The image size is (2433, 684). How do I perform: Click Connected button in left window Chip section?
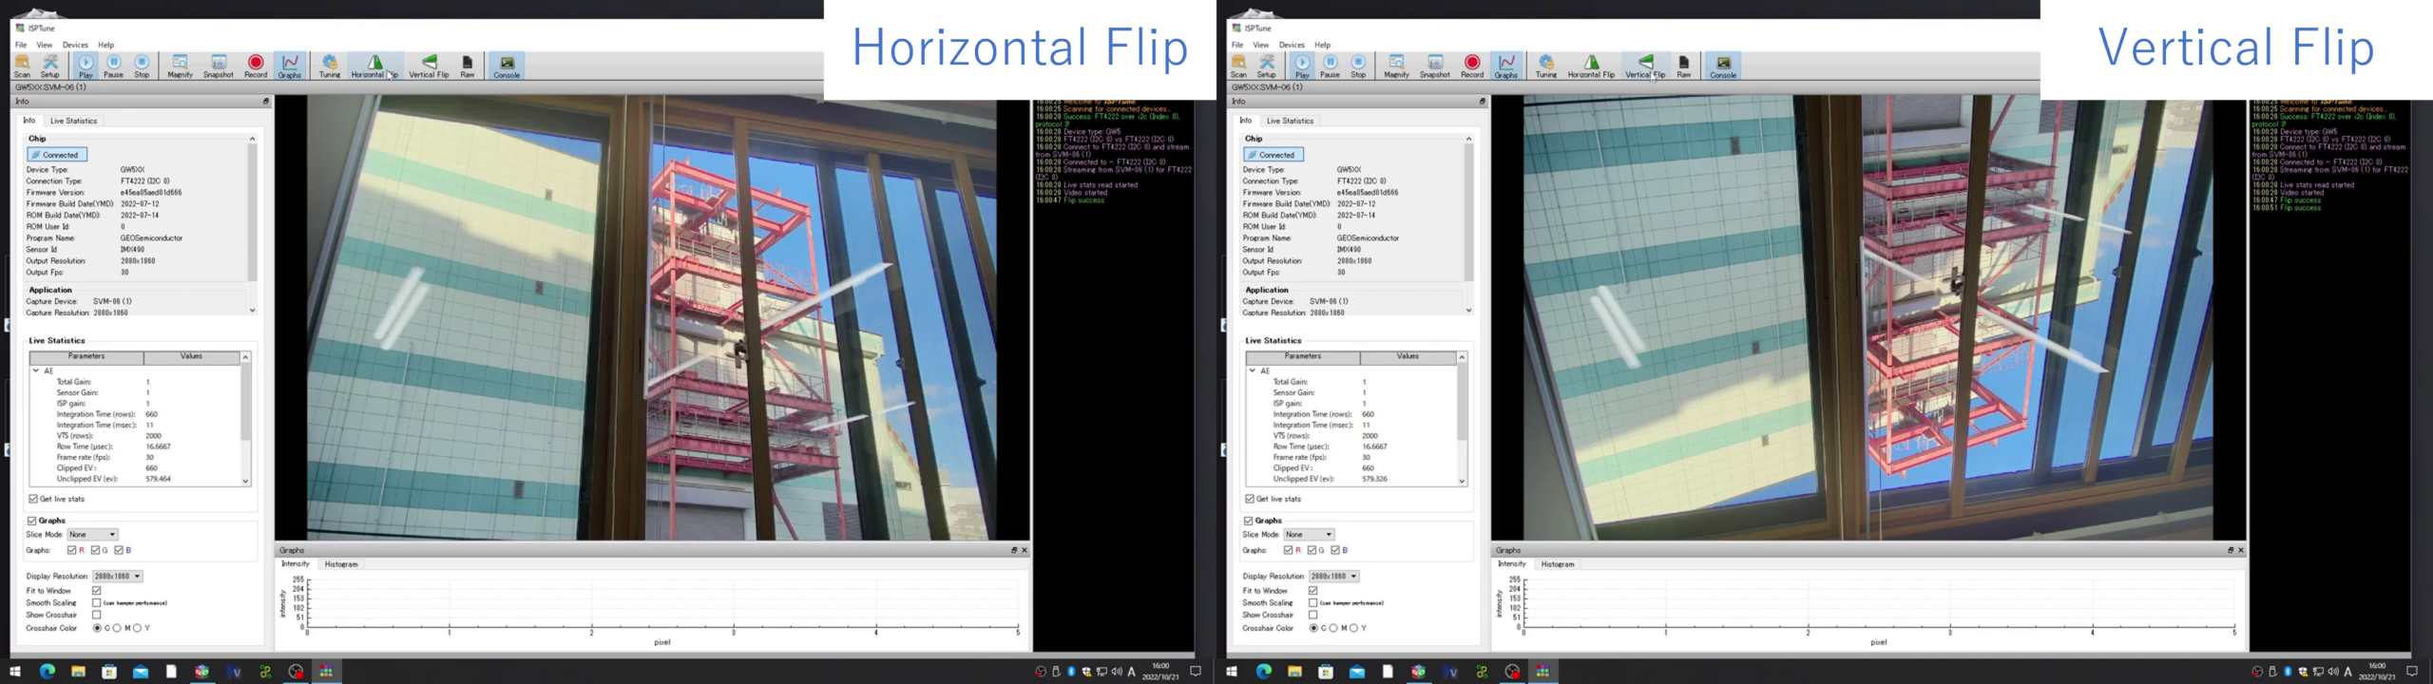[57, 155]
